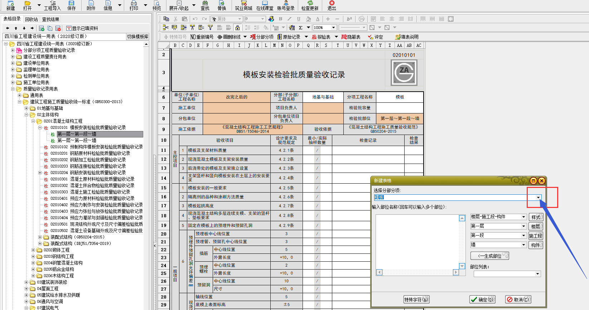Open the 100% zoom dropdown
The image size is (589, 310).
(333, 28)
